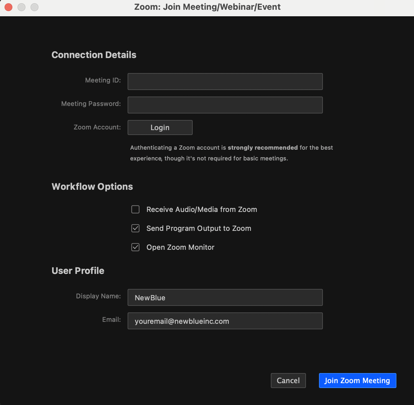Select the Display Name field showing NewBlue

coord(225,297)
